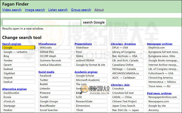Select Google Scholar academic engine
This screenshot has width=182, height=113.
pos(91,75)
